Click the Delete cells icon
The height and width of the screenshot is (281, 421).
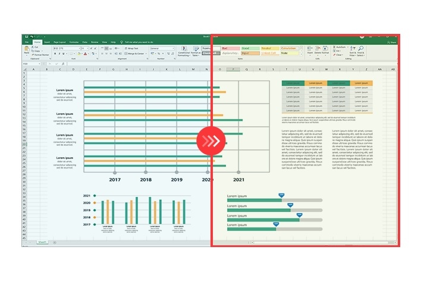pyautogui.click(x=318, y=49)
